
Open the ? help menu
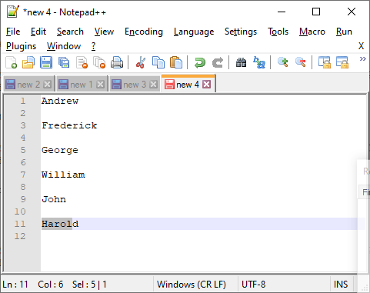click(93, 46)
